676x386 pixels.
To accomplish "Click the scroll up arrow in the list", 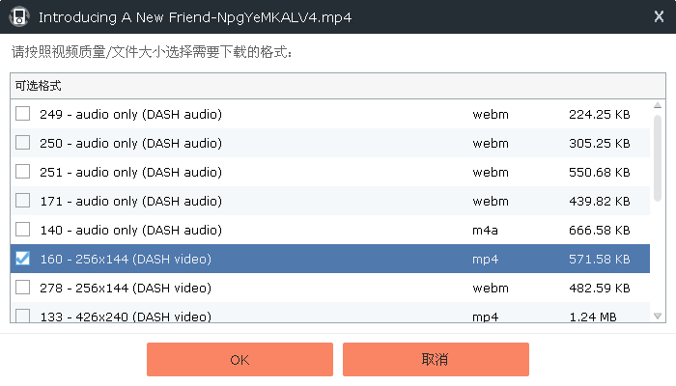I will pyautogui.click(x=658, y=105).
